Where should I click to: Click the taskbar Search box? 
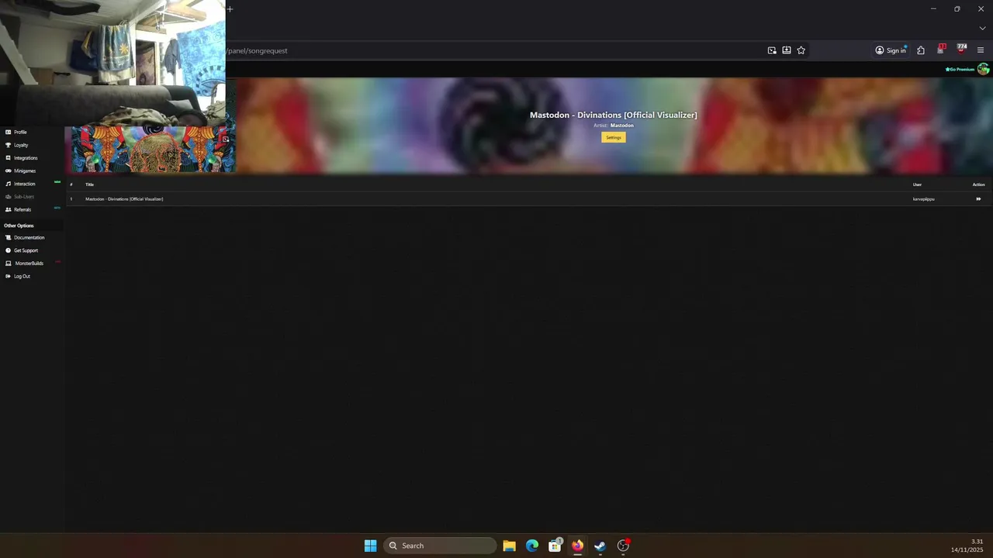[x=440, y=546]
